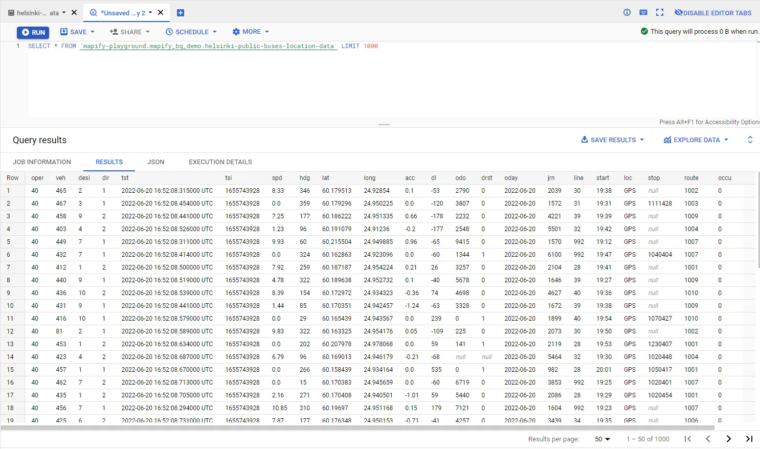
Task: Click stop value 1020454 in row 17
Action: click(x=660, y=395)
